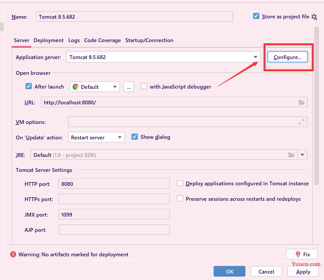Expand the VM options field with the arrows icon
The image size is (324, 280).
[302, 122]
